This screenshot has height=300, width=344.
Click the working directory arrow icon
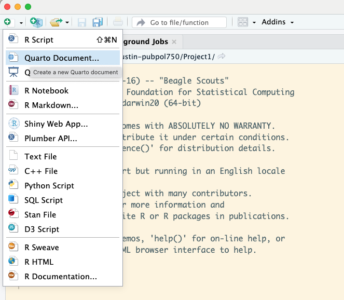(x=221, y=57)
